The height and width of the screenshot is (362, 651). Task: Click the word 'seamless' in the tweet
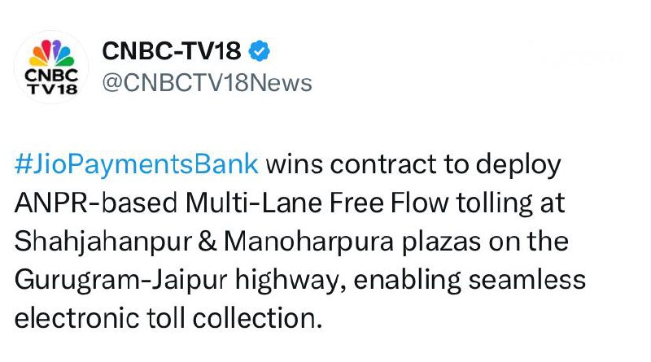pos(526,280)
